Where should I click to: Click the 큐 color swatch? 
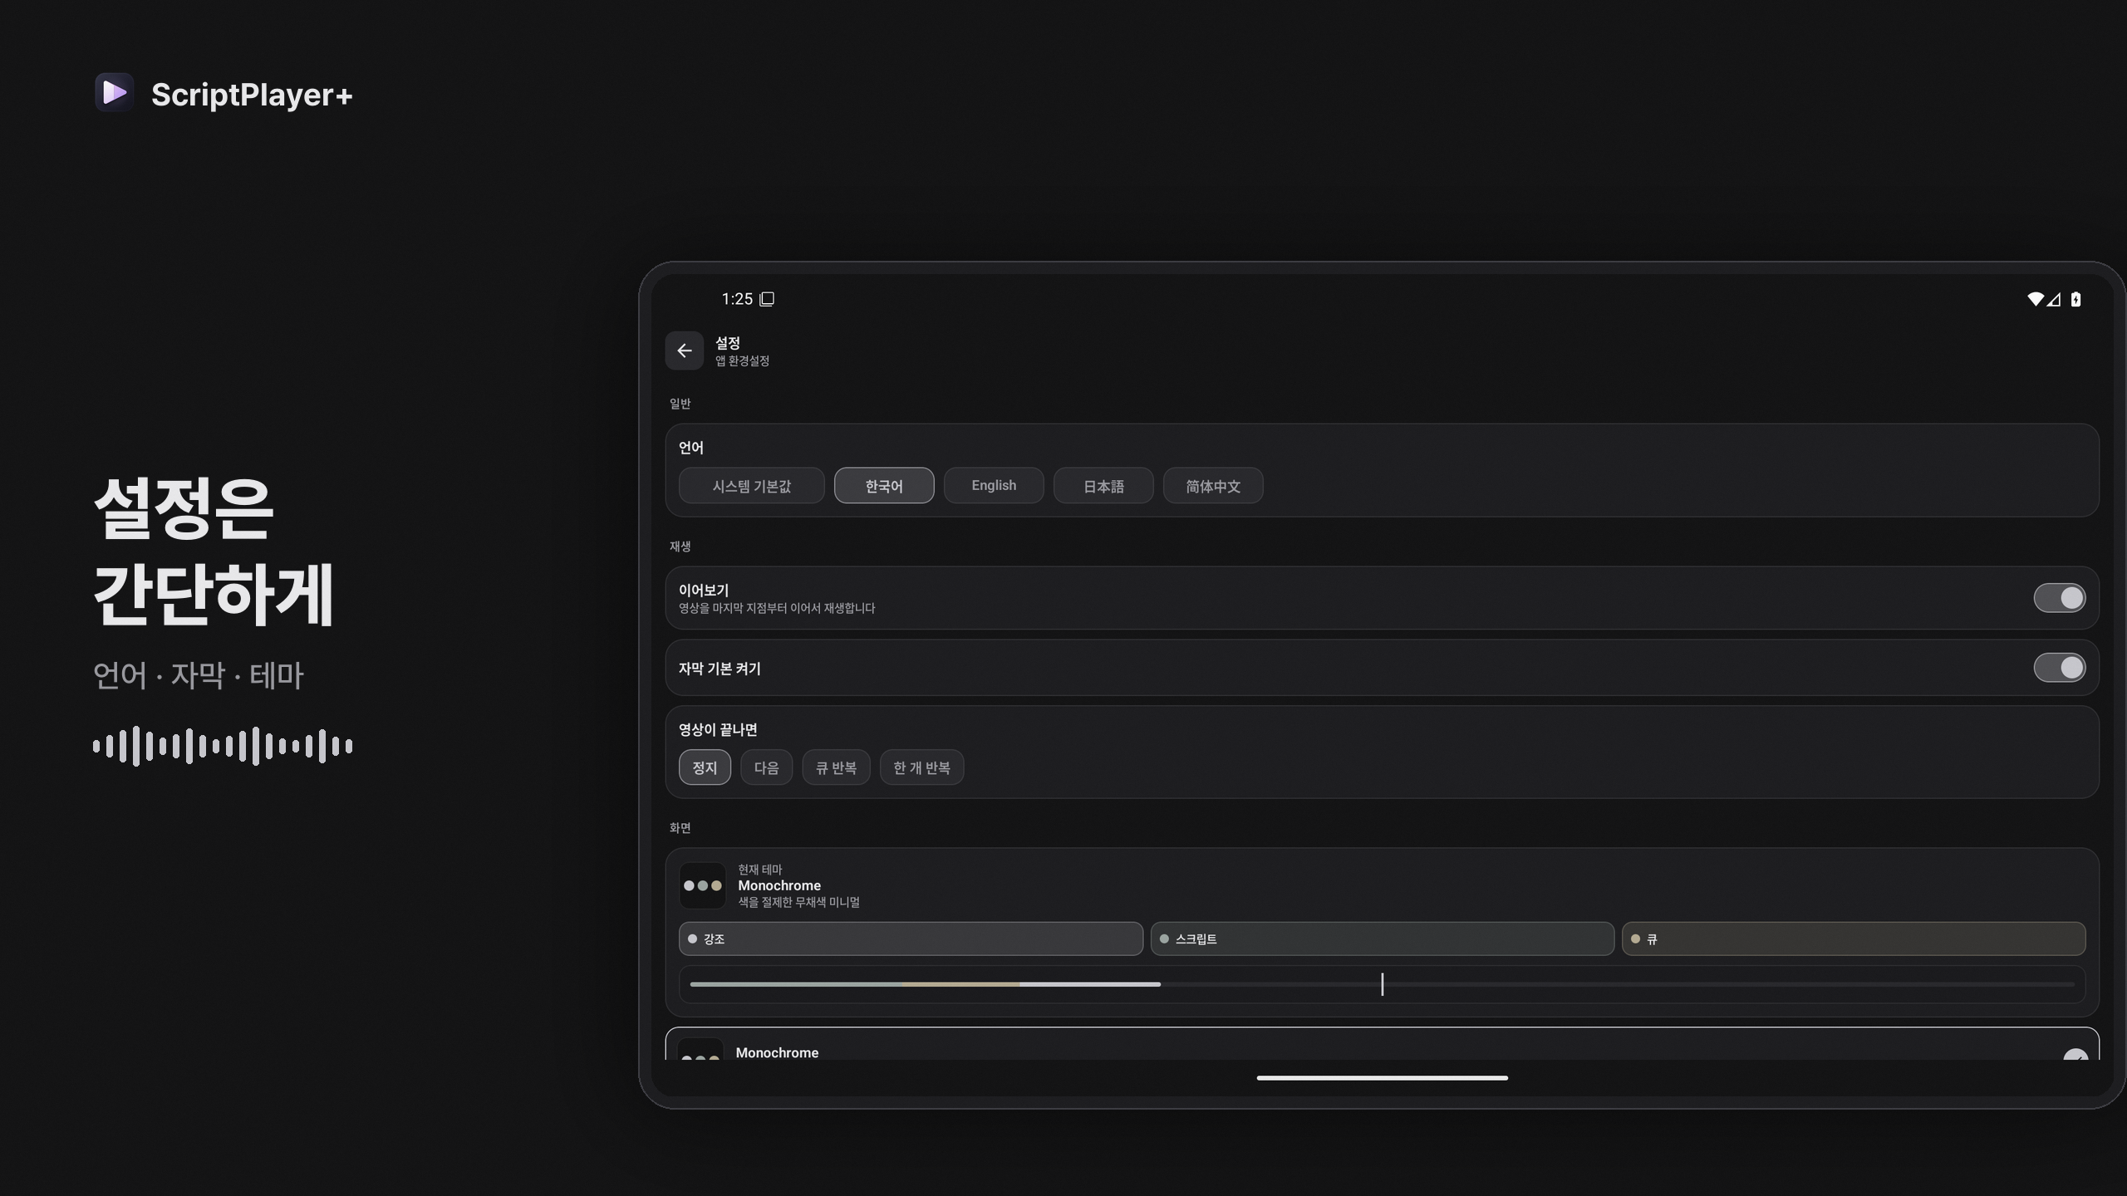click(x=1854, y=939)
